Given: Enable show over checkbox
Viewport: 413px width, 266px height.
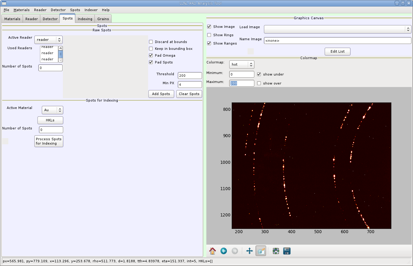Looking at the screenshot, I should [259, 83].
